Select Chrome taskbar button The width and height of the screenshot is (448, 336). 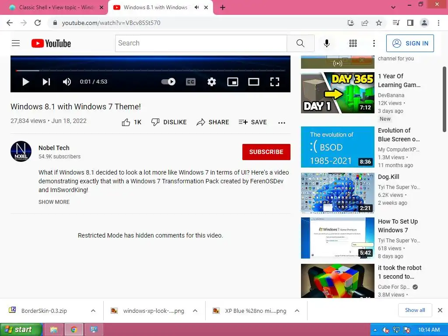[73, 330]
